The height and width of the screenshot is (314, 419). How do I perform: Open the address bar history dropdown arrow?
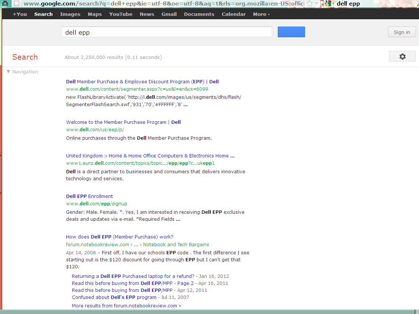(x=316, y=4)
